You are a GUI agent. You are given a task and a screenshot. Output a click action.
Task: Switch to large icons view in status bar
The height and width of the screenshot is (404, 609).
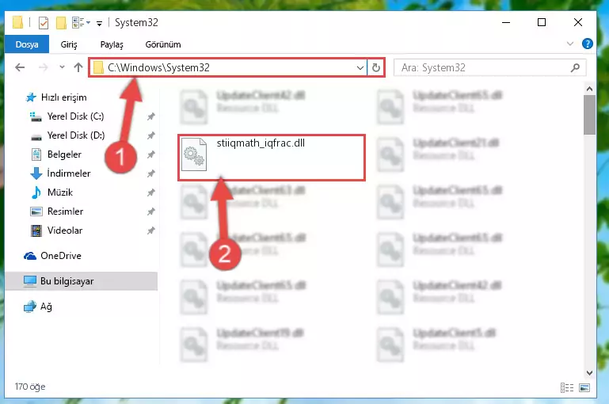pos(584,387)
